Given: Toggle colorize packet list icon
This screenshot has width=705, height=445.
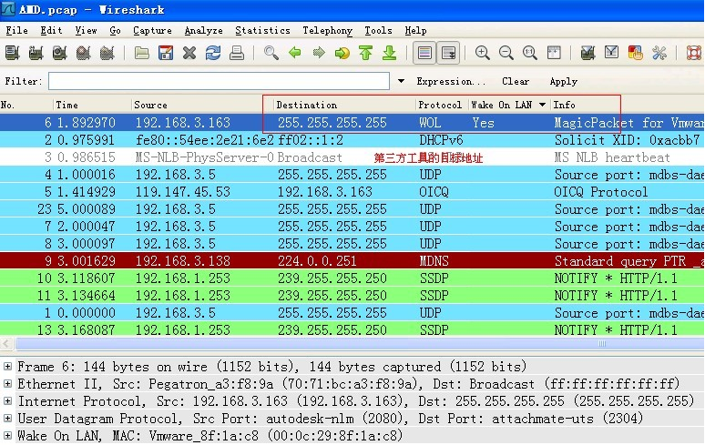Looking at the screenshot, I should [x=424, y=53].
